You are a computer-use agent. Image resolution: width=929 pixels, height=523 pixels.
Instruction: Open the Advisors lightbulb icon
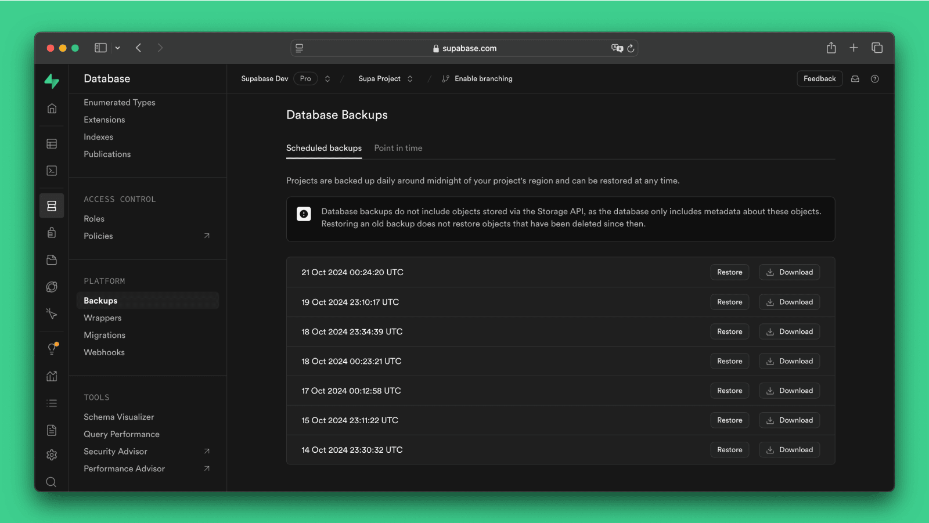coord(52,349)
